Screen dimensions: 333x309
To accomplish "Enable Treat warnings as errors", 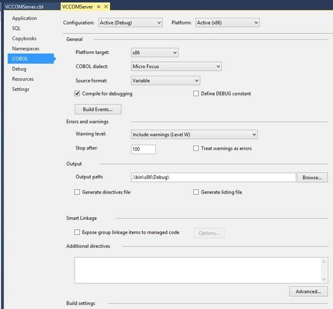I will (x=196, y=148).
